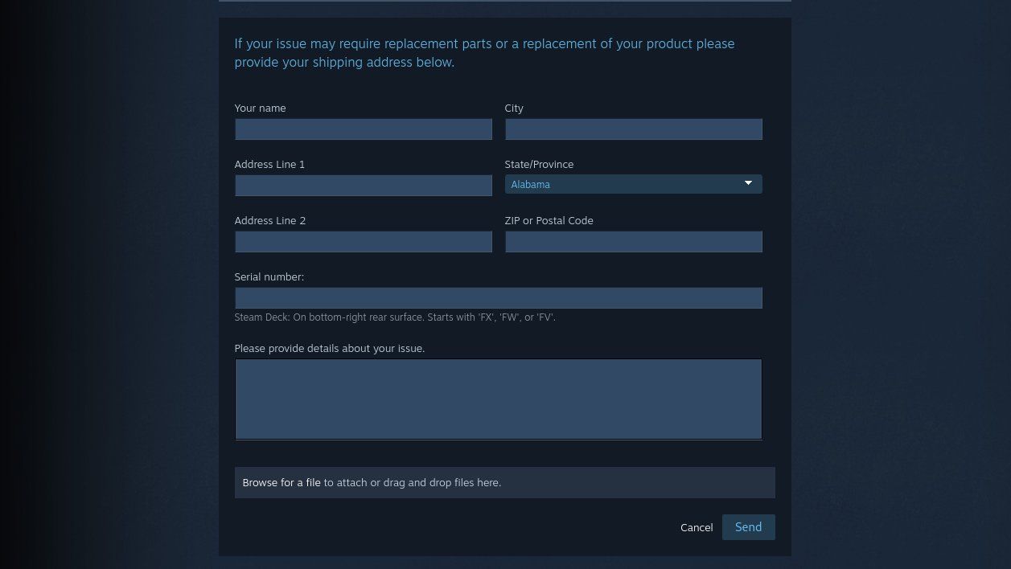
Task: Click the shipping address instruction text
Action: tap(483, 53)
